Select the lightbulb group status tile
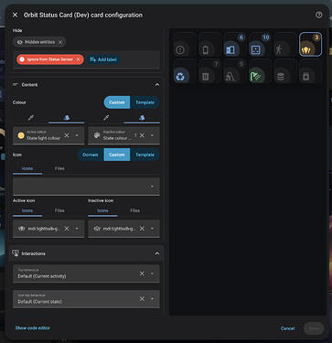332x343 pixels. click(x=310, y=45)
